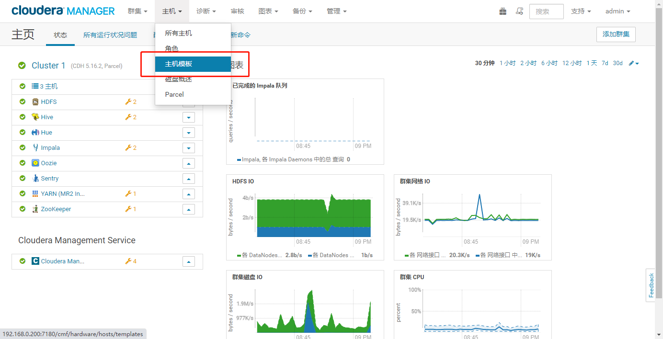The image size is (663, 339).
Task: Open the Feedback side tab
Action: pos(651,285)
